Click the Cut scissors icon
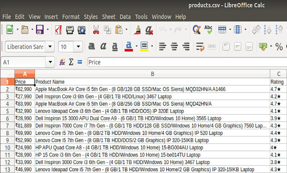The height and width of the screenshot is (173, 287). tap(96, 30)
